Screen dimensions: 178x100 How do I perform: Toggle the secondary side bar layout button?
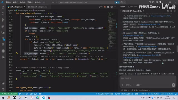pos(160,2)
